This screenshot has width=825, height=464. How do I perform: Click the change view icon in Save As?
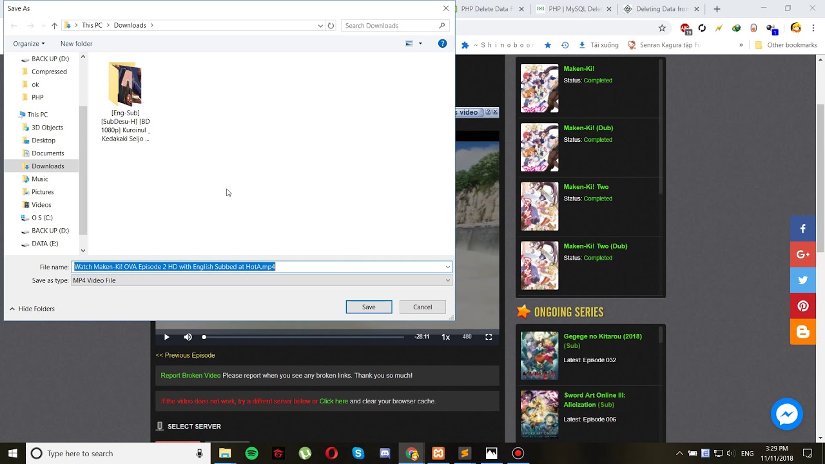point(409,43)
